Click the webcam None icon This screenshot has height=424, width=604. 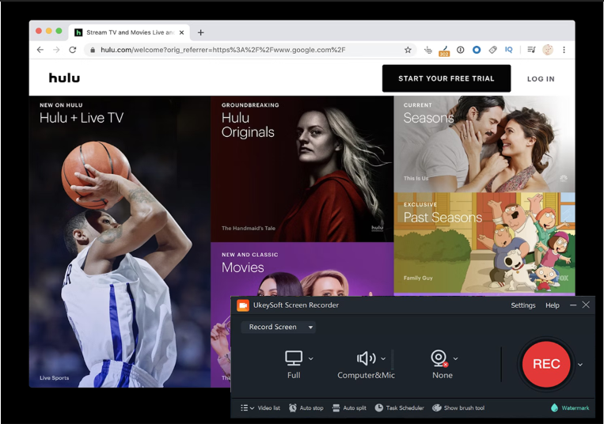point(439,358)
